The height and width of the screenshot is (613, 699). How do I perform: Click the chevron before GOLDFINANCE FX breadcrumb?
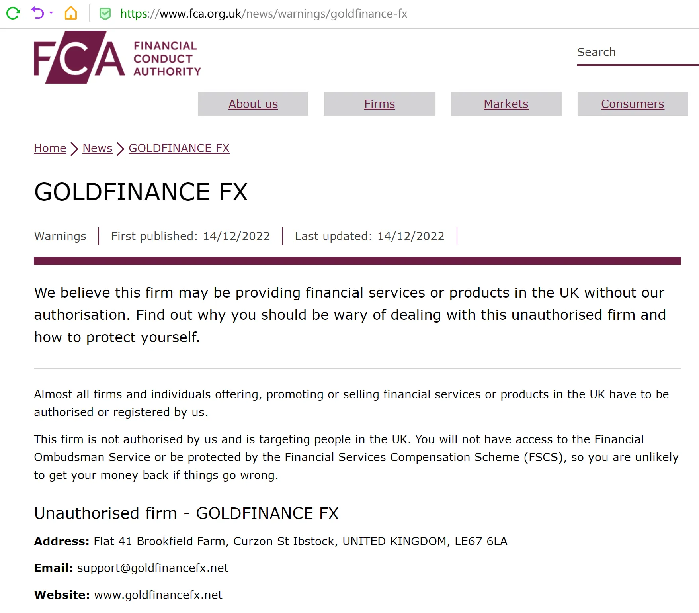coord(121,149)
